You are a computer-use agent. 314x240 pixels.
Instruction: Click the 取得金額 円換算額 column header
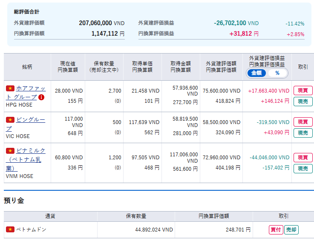coord(181,67)
